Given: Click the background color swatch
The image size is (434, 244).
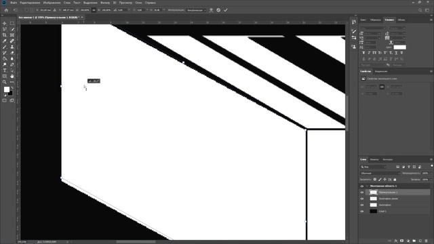Looking at the screenshot, I should click(x=10, y=94).
